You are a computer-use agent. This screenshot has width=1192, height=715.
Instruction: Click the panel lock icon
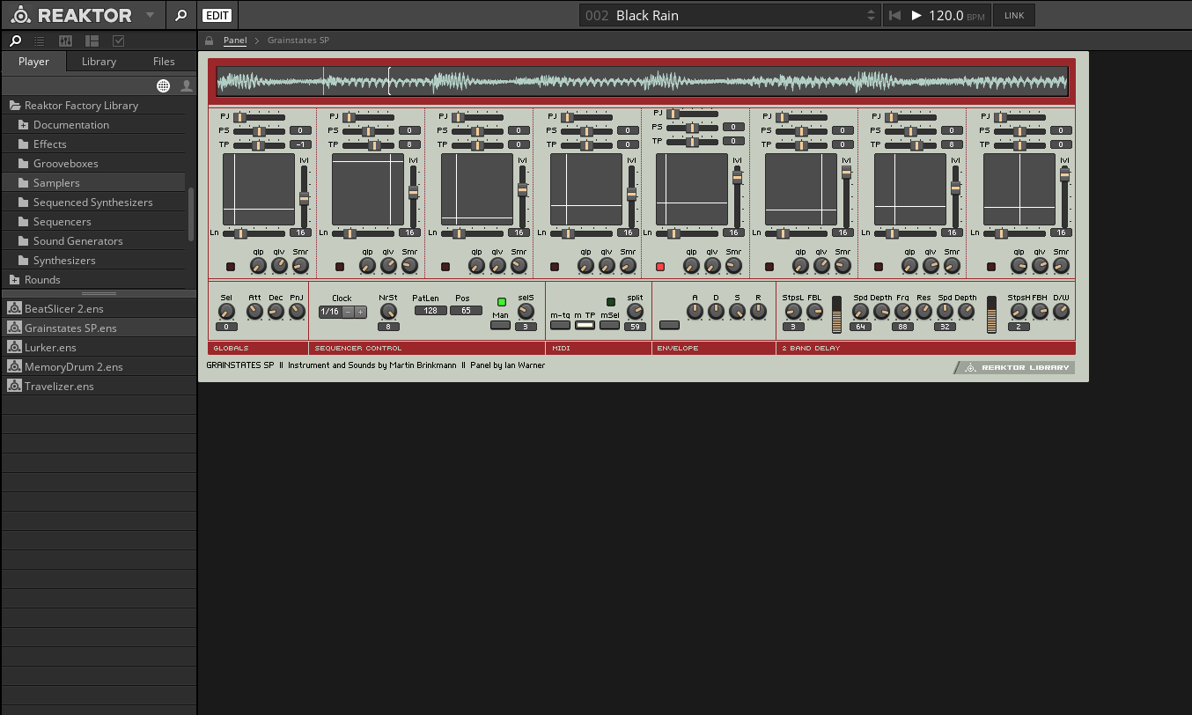tap(210, 41)
